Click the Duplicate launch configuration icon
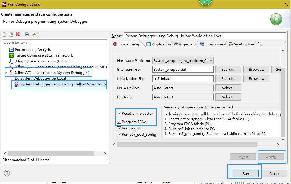Image resolution: width=291 pixels, height=184 pixels. coord(11,34)
